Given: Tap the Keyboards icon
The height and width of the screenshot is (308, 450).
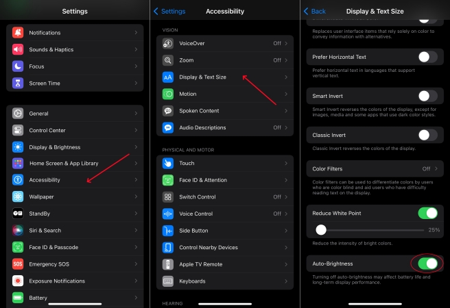Looking at the screenshot, I should [x=168, y=281].
